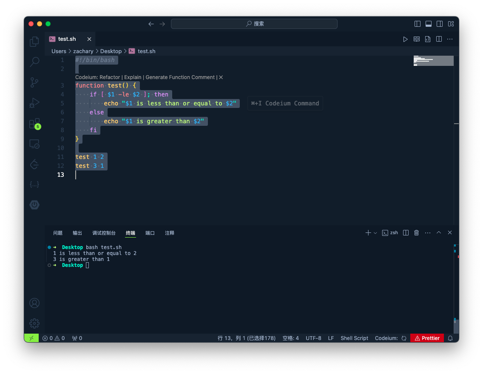Switch to the 输出 panel tab
Image resolution: width=483 pixels, height=374 pixels.
(x=77, y=233)
